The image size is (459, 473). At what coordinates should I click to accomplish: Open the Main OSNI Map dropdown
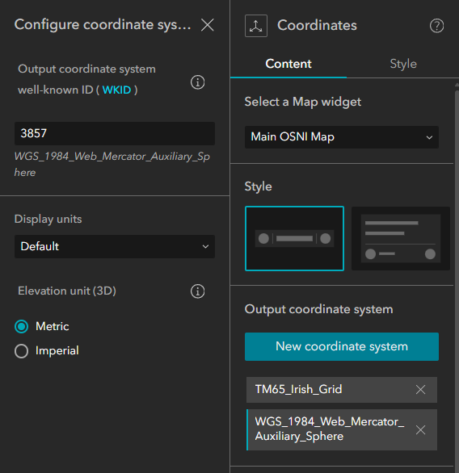[x=342, y=137]
